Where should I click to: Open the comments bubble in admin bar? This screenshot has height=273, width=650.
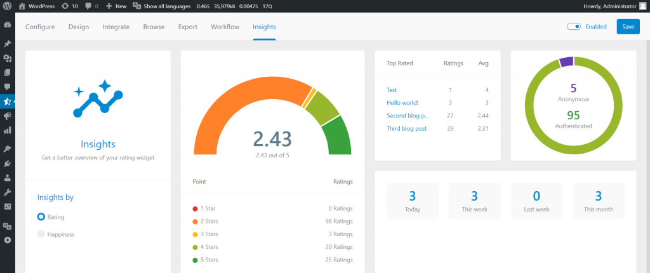point(91,6)
